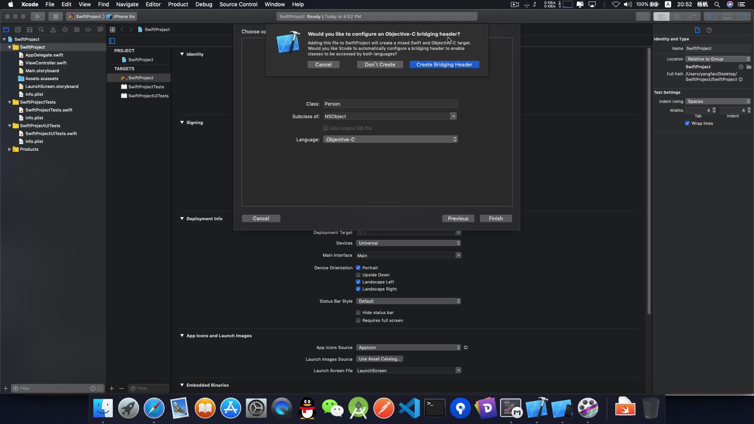Open the Test navigator diamond icon
The width and height of the screenshot is (754, 424).
(65, 29)
